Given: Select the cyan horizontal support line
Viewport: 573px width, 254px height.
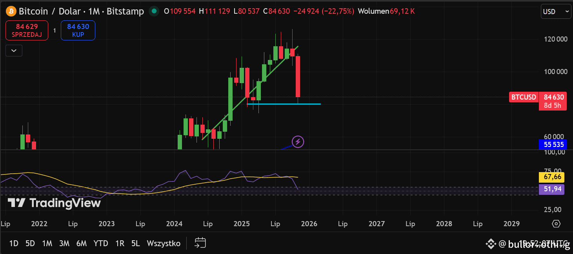Looking at the screenshot, I should 284,104.
